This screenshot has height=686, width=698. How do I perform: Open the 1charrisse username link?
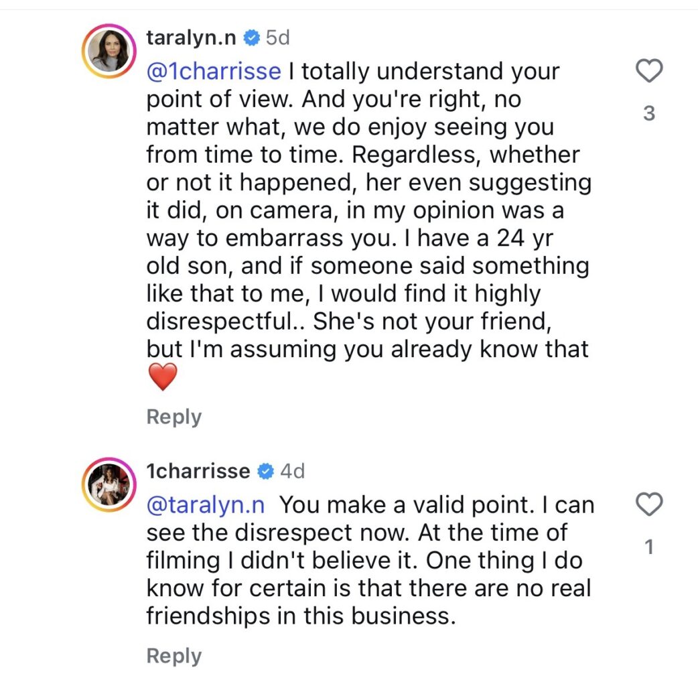198,472
